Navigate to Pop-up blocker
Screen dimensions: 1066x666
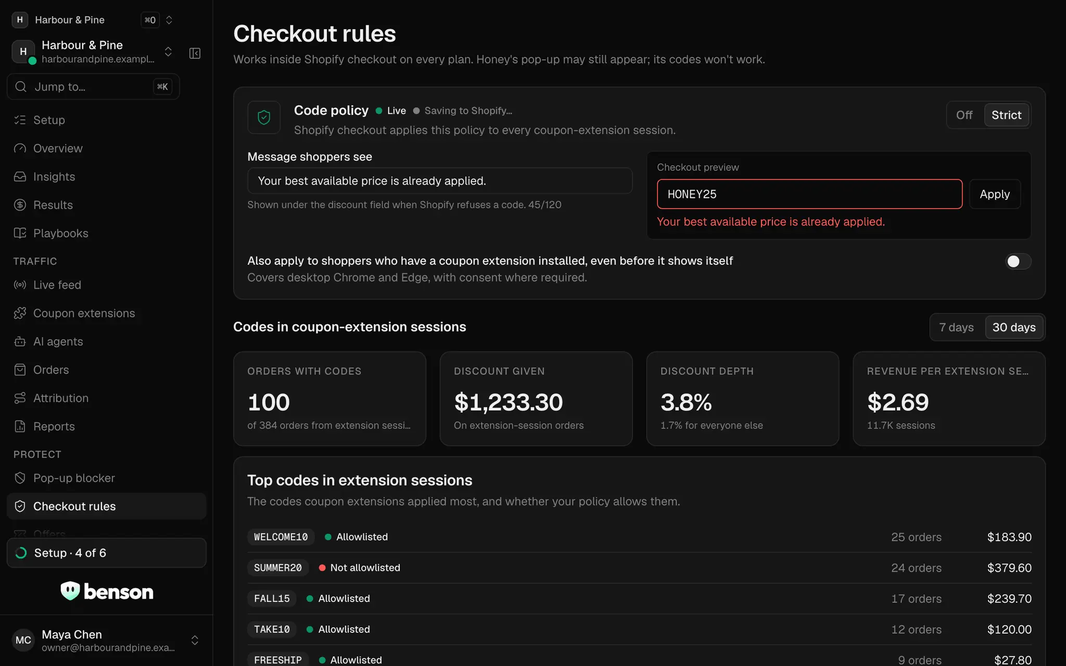[106, 478]
